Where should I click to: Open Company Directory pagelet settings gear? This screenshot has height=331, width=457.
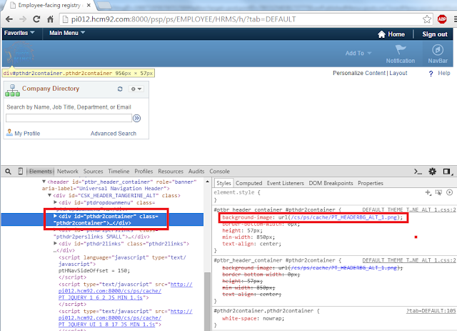click(x=136, y=89)
